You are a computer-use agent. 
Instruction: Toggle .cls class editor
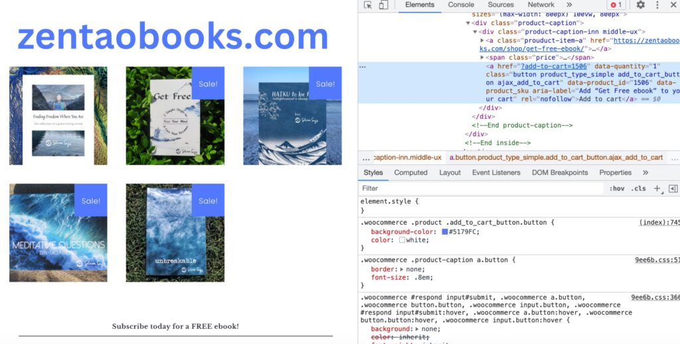638,188
